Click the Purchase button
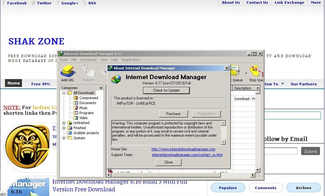Image resolution: width=325 pixels, height=196 pixels. pos(173,114)
